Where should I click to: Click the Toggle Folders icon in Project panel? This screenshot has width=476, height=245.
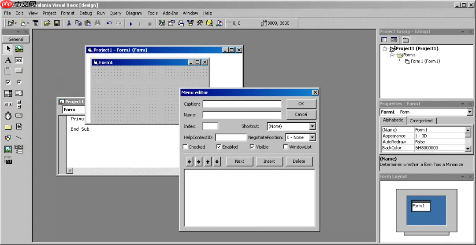(x=406, y=40)
